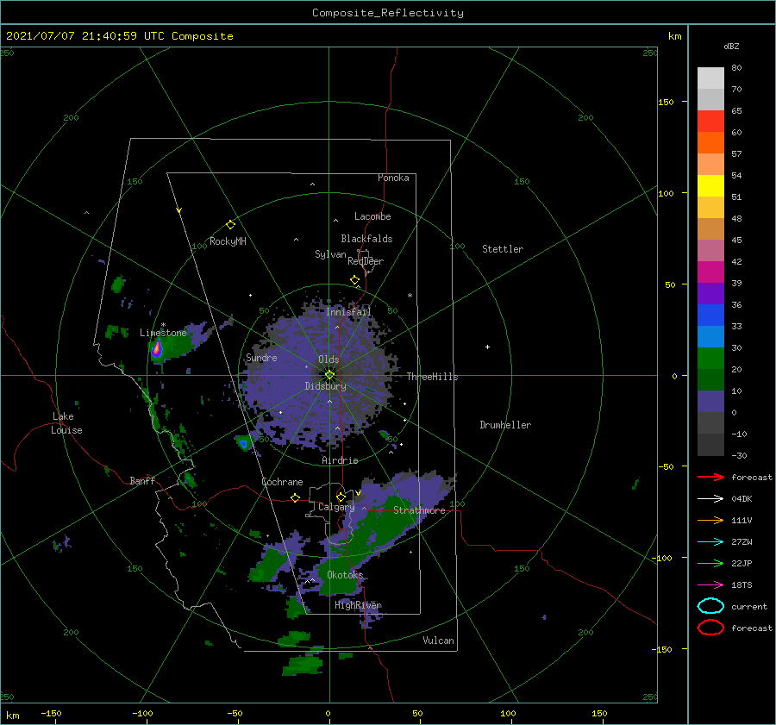Screen dimensions: 776x725
Task: Click the white 04DK arrow symbol
Action: coord(710,498)
